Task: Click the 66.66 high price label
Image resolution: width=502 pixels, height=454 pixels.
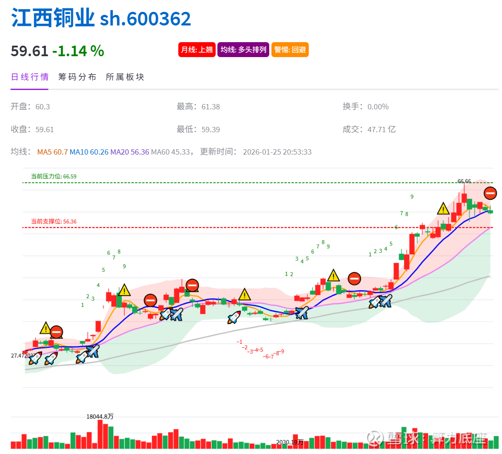Action: pos(464,181)
